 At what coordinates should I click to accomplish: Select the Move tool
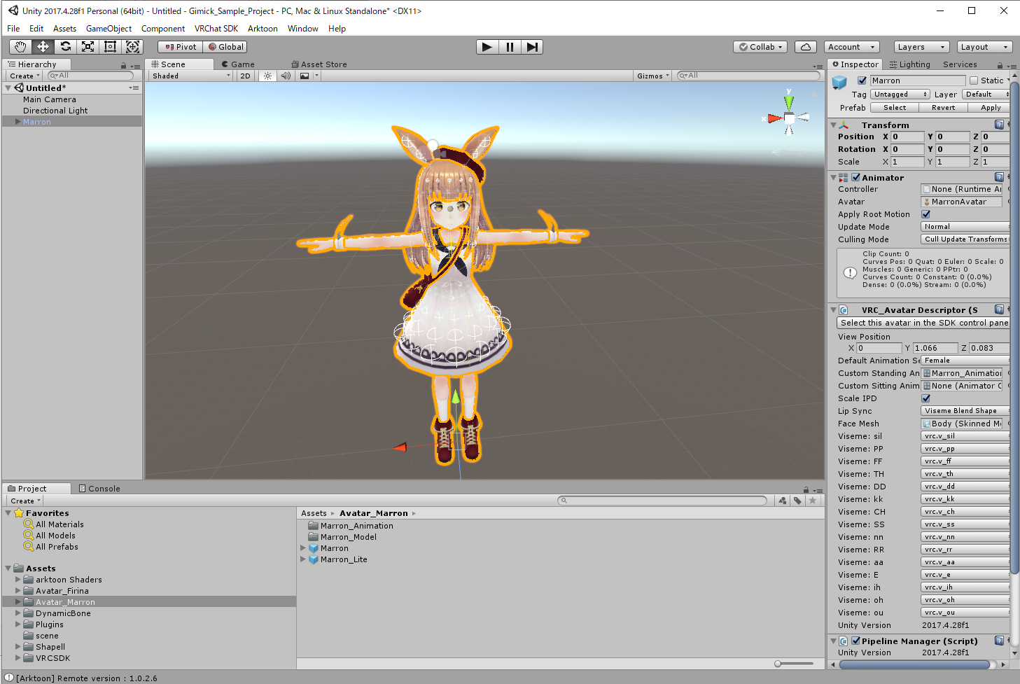click(43, 47)
